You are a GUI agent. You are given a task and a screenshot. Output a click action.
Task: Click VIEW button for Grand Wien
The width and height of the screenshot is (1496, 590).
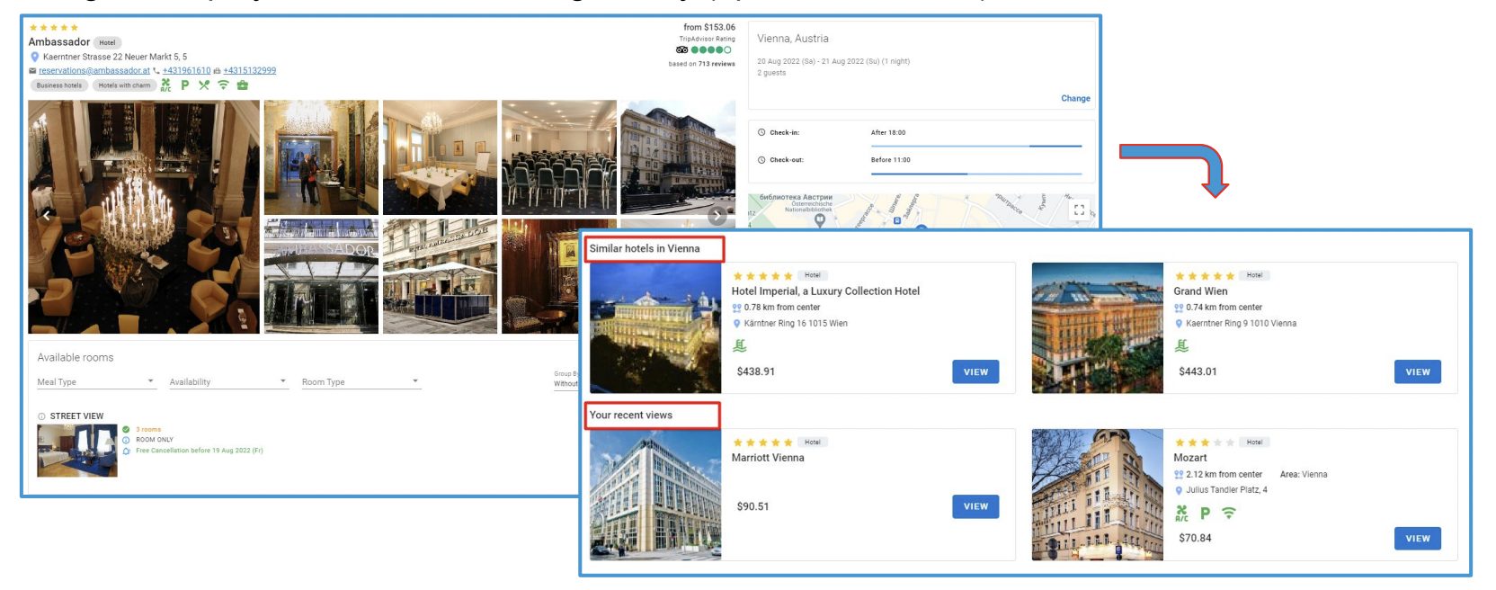point(1418,372)
